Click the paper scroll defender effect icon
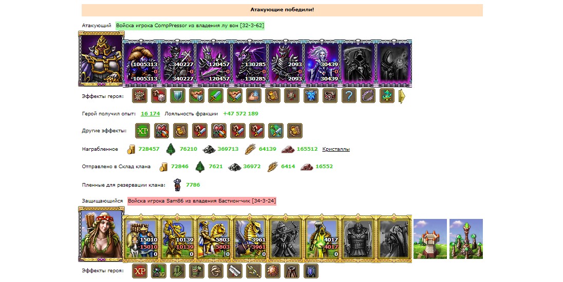Screen dimensions: 563x282 click(x=235, y=271)
